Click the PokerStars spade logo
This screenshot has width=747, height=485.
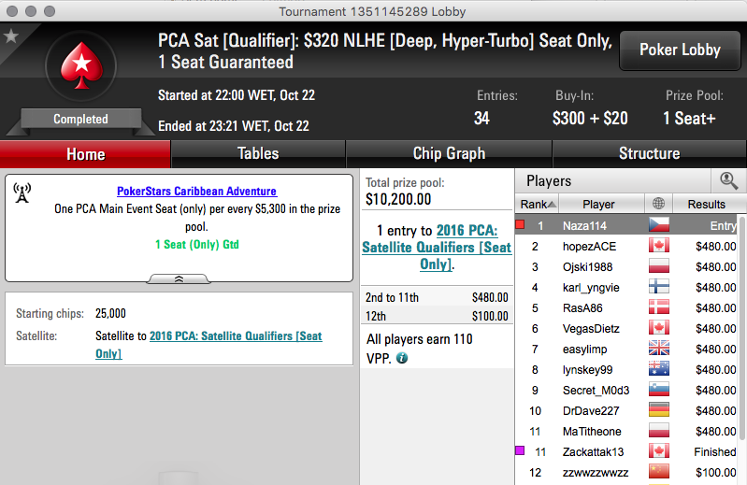(x=81, y=66)
